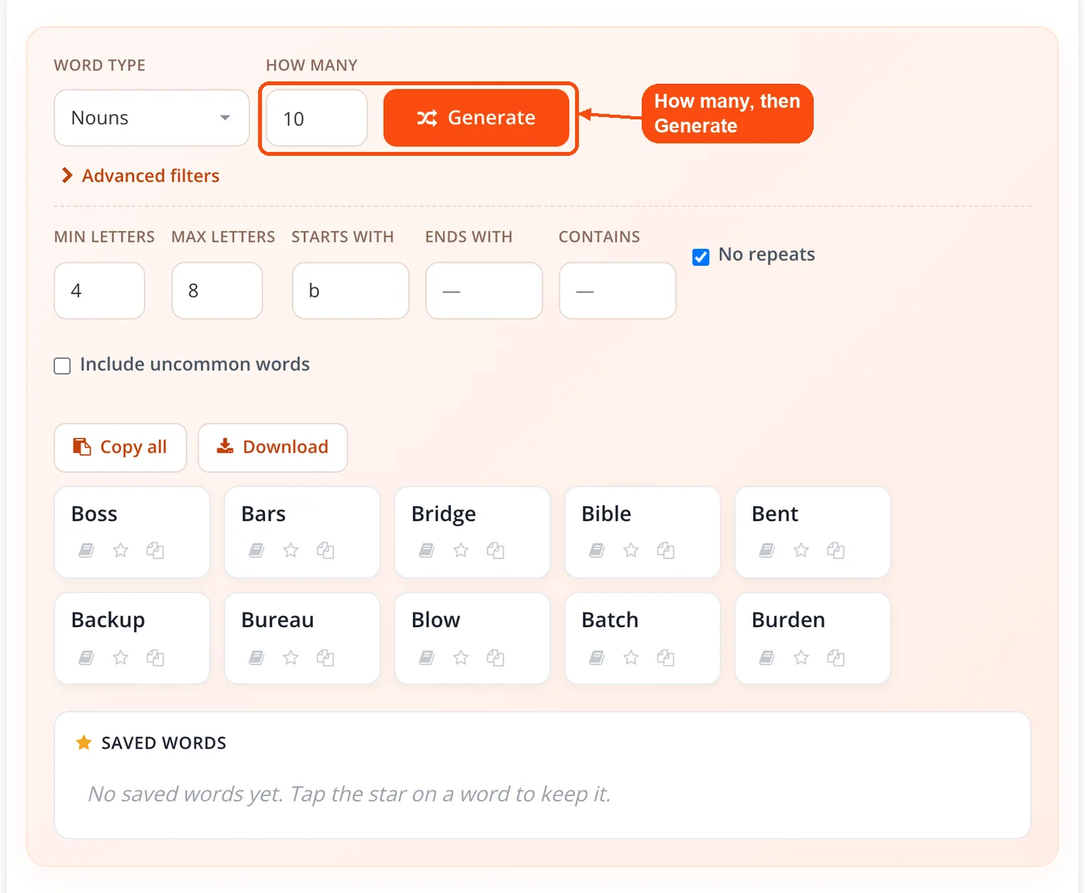Star the word Backup

[120, 657]
